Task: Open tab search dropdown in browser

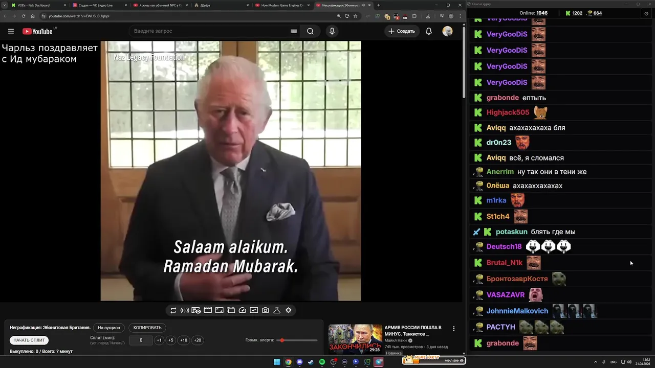Action: [5, 5]
